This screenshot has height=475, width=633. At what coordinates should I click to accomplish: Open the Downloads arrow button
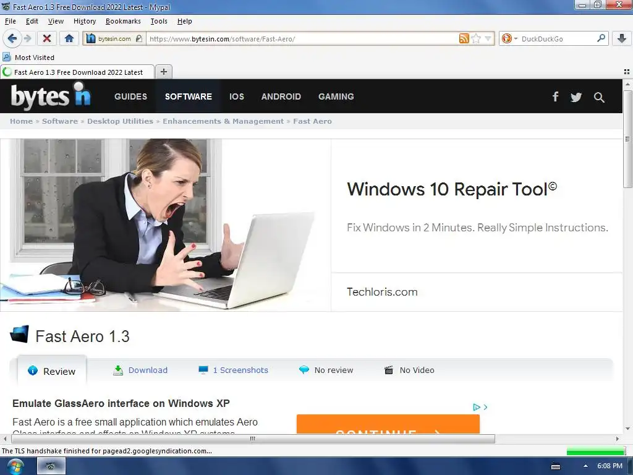(622, 39)
